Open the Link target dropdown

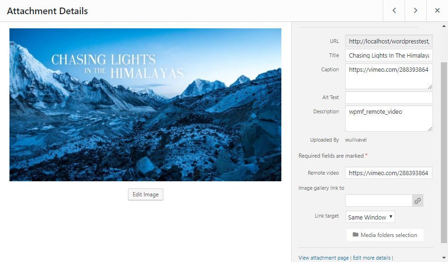tap(370, 217)
